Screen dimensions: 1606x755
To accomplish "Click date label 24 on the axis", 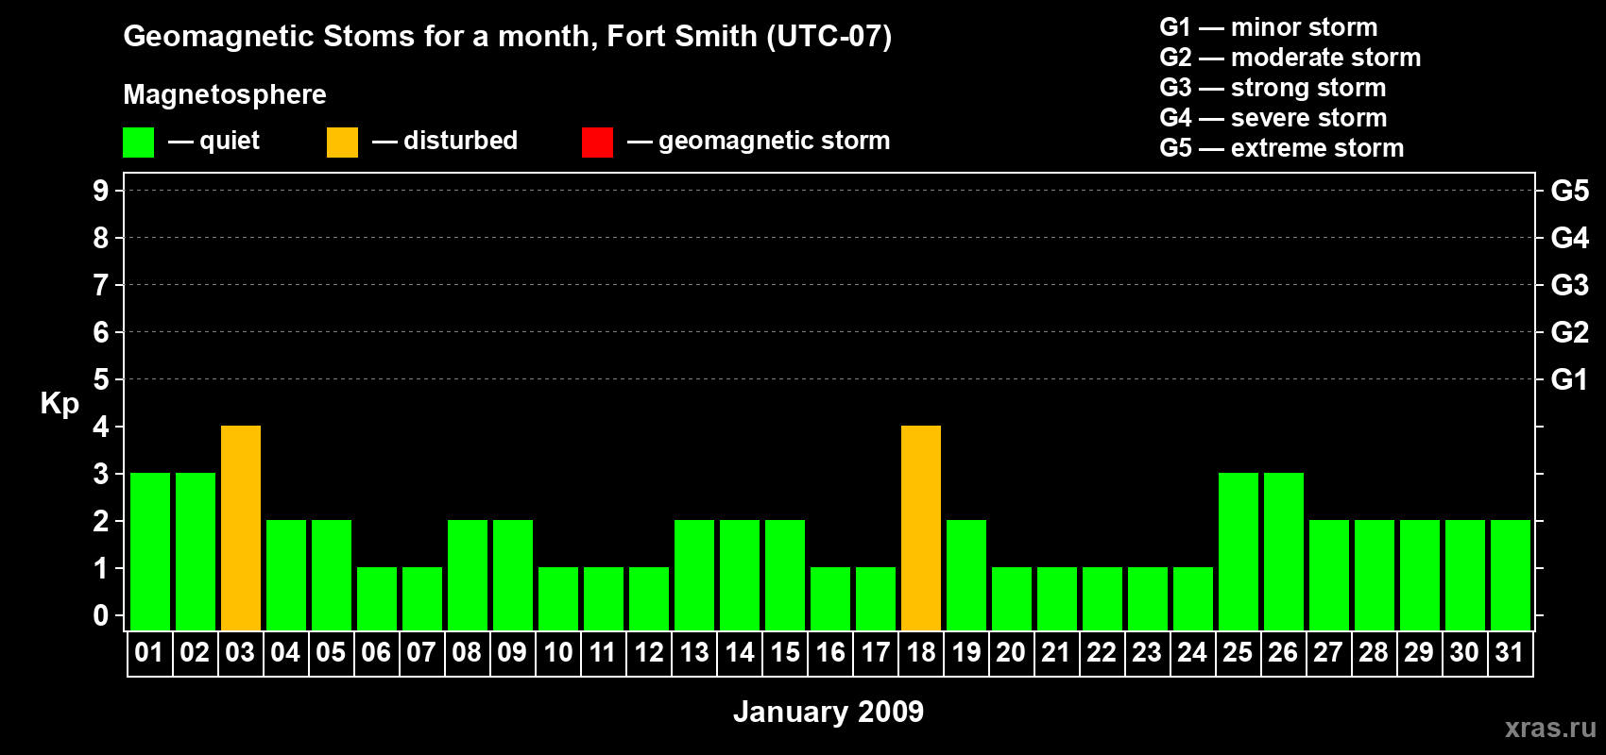I will [x=1192, y=653].
